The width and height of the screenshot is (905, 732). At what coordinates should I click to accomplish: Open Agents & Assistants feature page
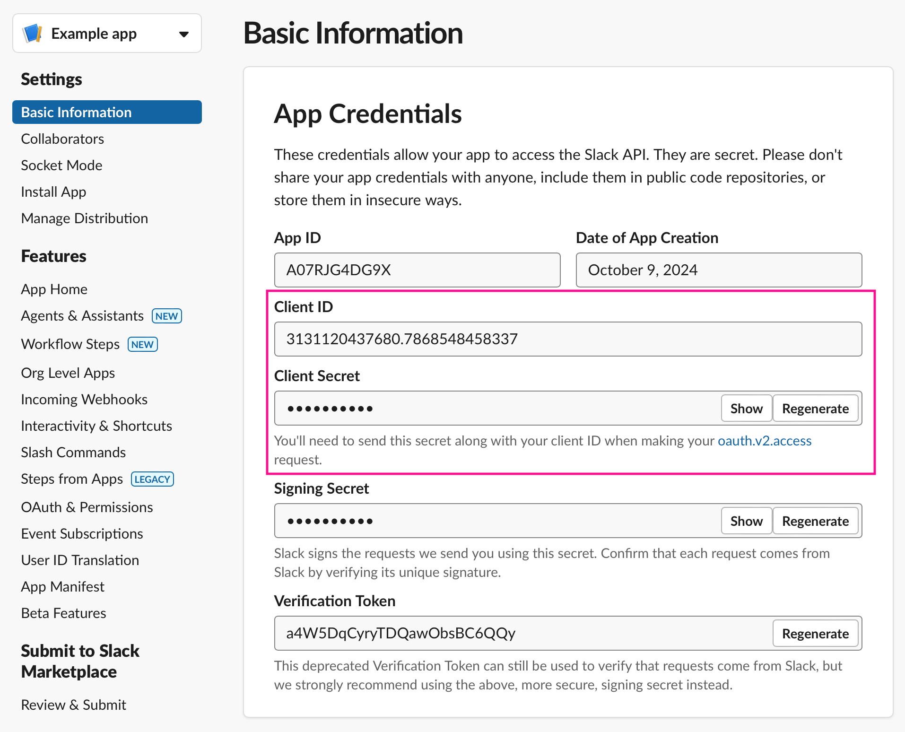(82, 316)
